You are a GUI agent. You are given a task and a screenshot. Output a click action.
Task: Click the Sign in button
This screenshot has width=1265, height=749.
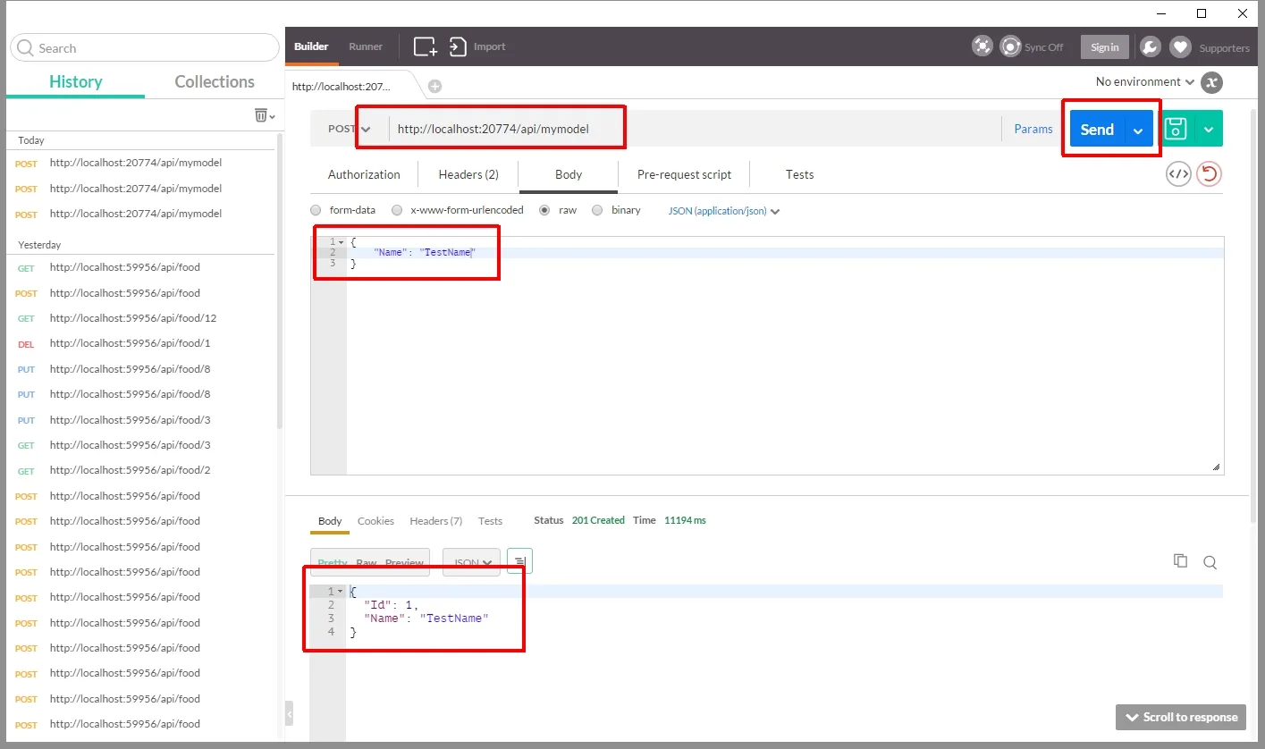click(1105, 47)
